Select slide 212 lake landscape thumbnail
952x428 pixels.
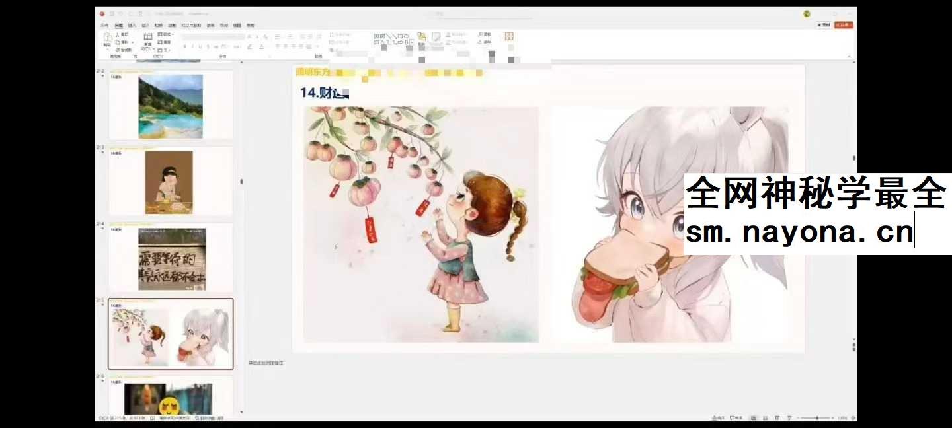tap(171, 106)
